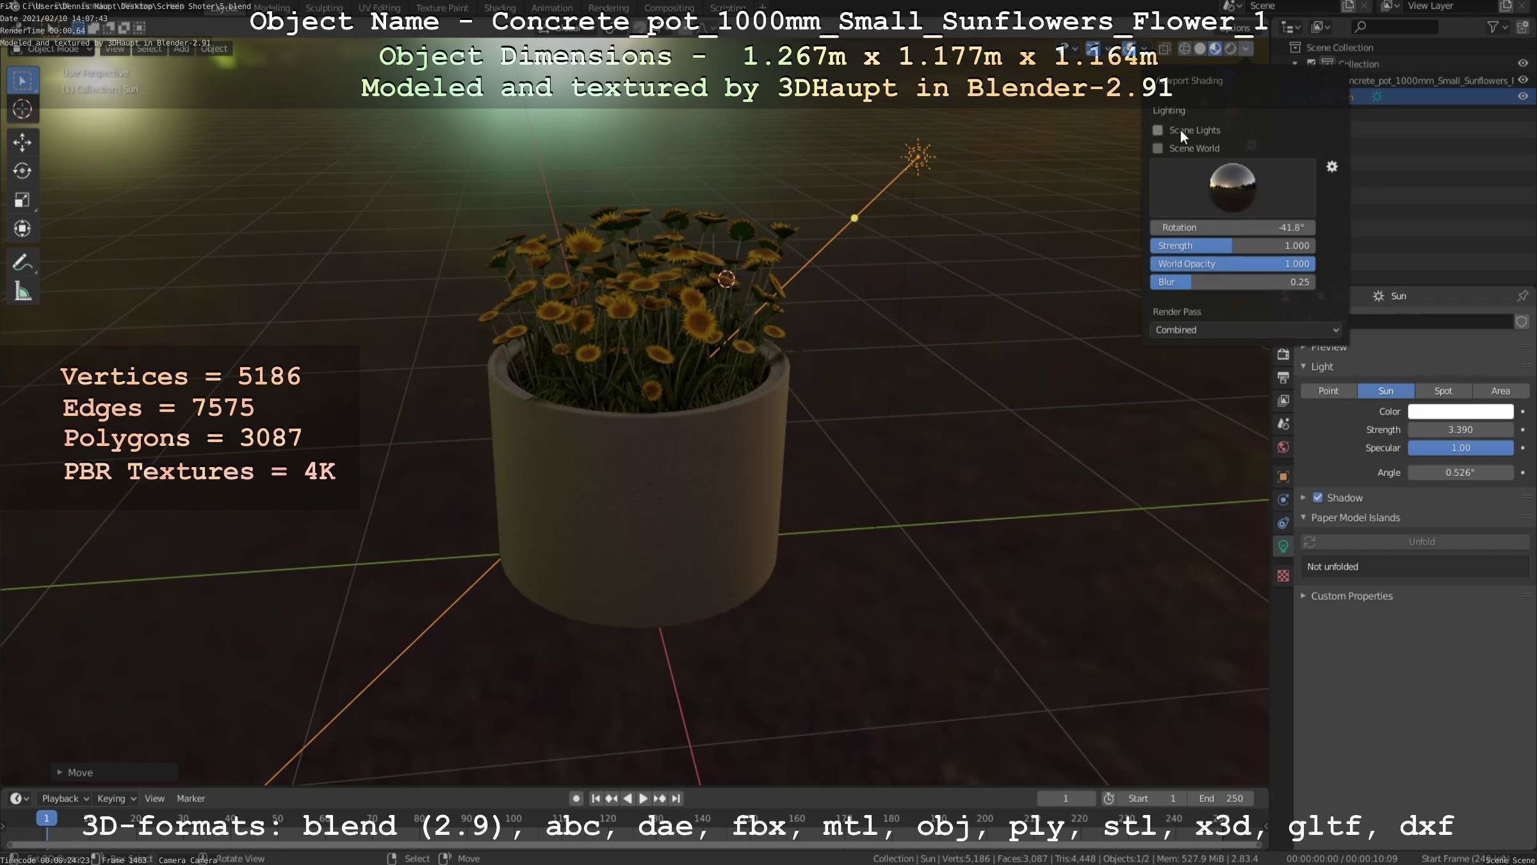The height and width of the screenshot is (865, 1537).
Task: Switch to Texture Paint workspace tab
Action: click(442, 8)
